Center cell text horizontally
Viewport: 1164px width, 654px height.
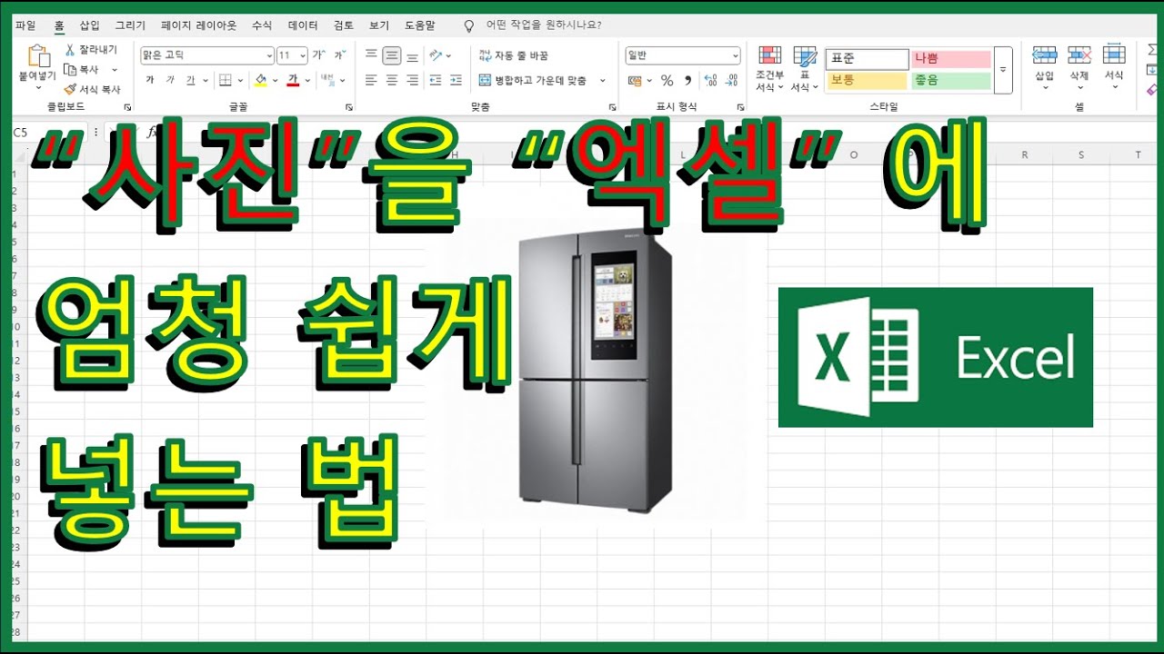click(392, 80)
